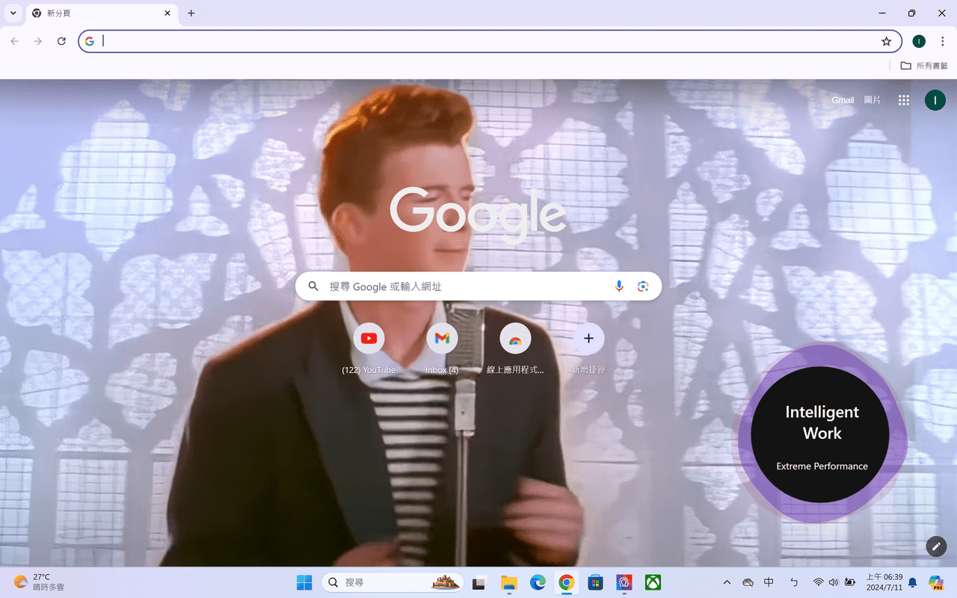Customize Chrome with the pencil button

point(936,546)
